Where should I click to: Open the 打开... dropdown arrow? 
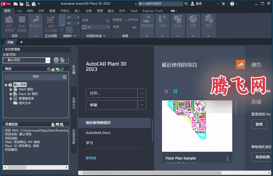142,93
